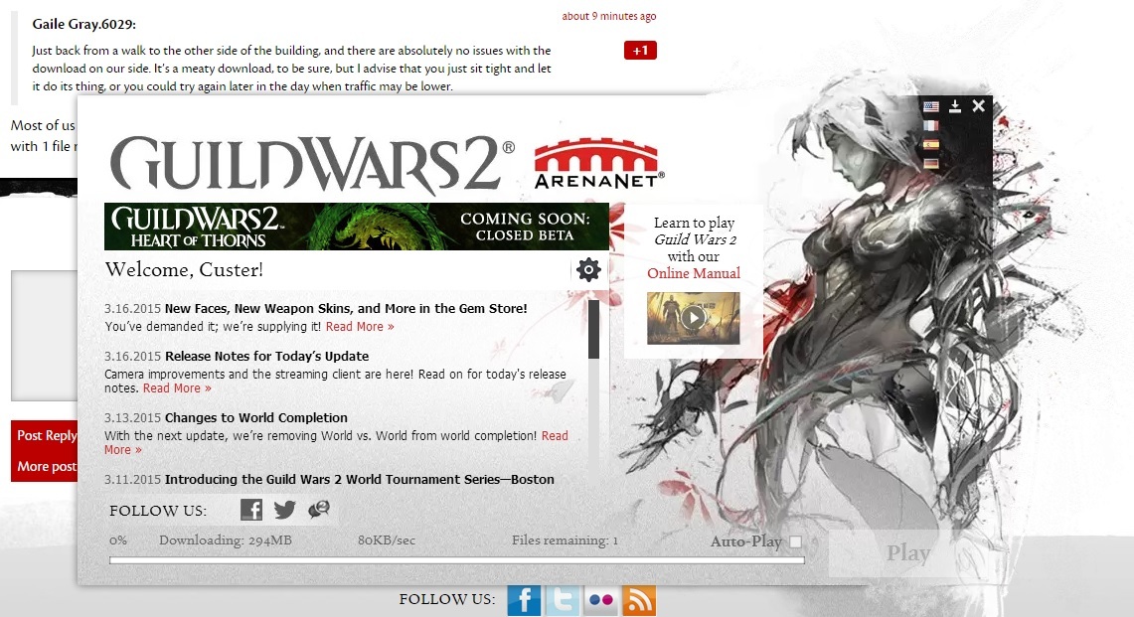Image resolution: width=1134 pixels, height=617 pixels.
Task: Click Post Reply on the forum page
Action: 45,435
